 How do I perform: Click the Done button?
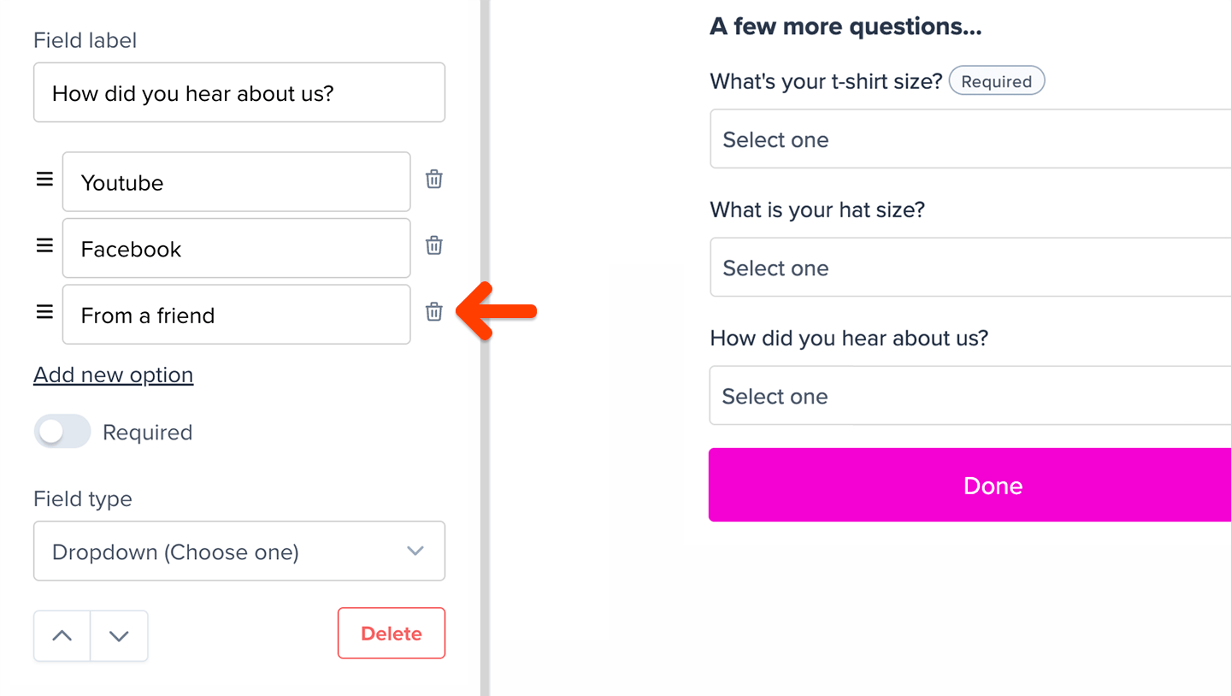pyautogui.click(x=993, y=485)
